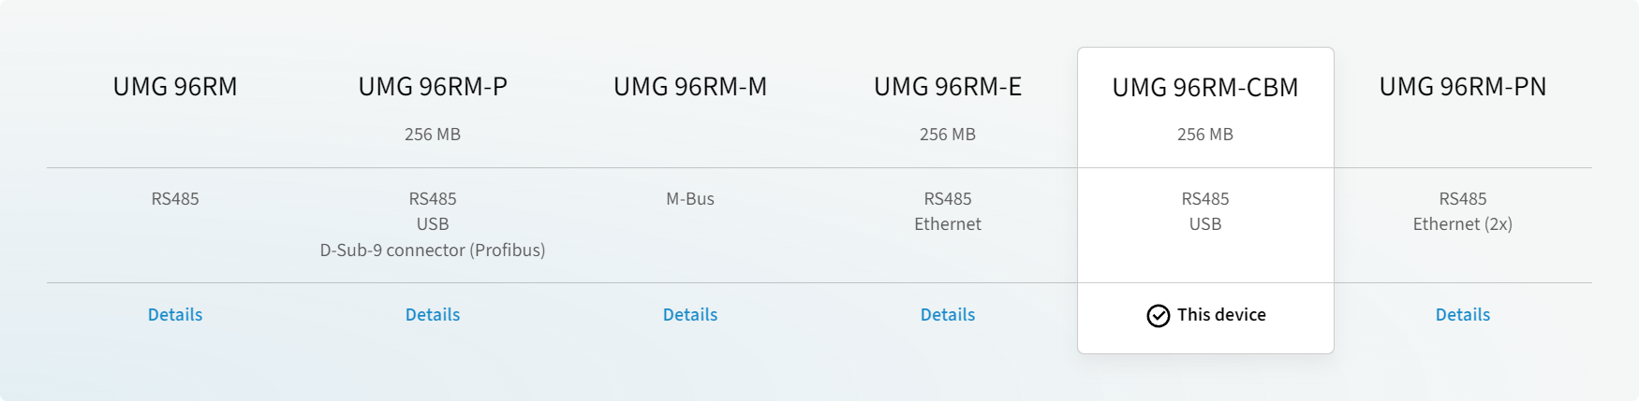
Task: Click the Ethernet (2x) text
Action: click(1463, 224)
